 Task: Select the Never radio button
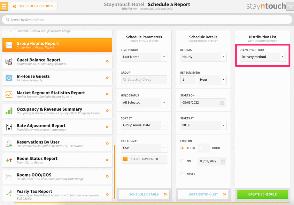tap(182, 174)
